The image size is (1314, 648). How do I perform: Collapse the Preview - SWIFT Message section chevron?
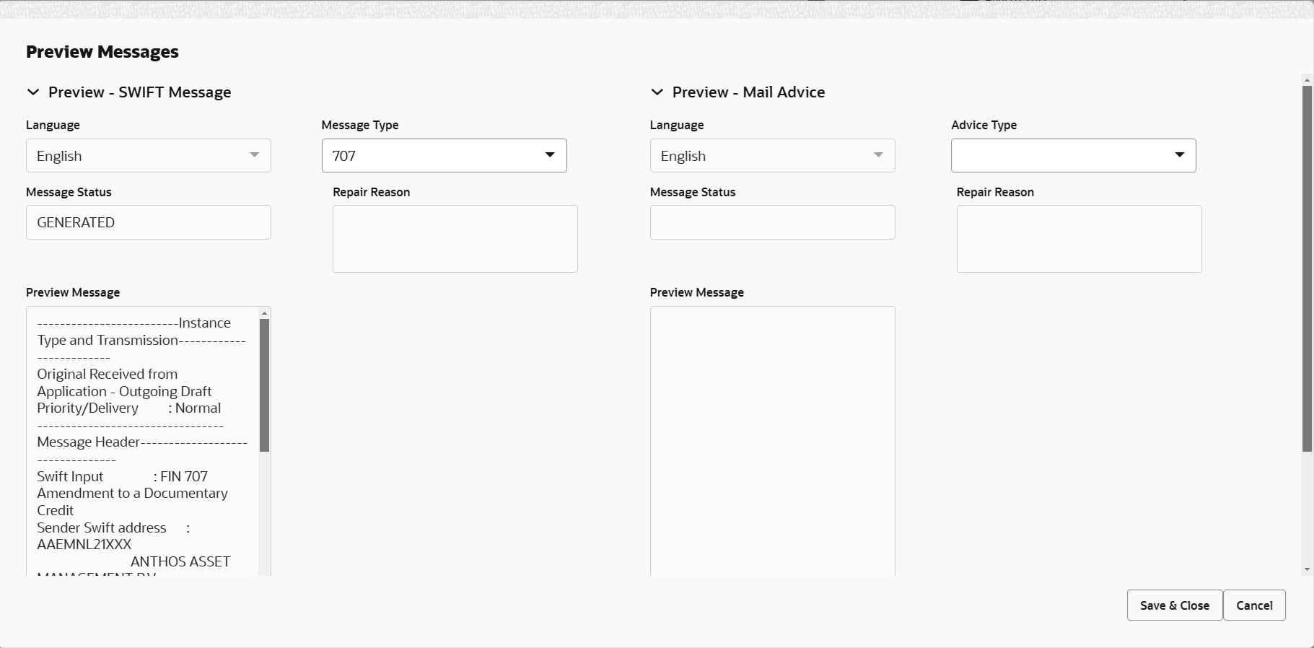pyautogui.click(x=32, y=92)
